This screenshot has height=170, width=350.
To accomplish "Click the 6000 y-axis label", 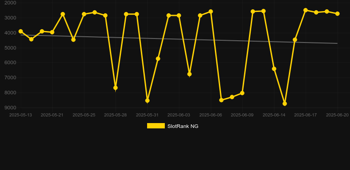I will [x=10, y=63].
